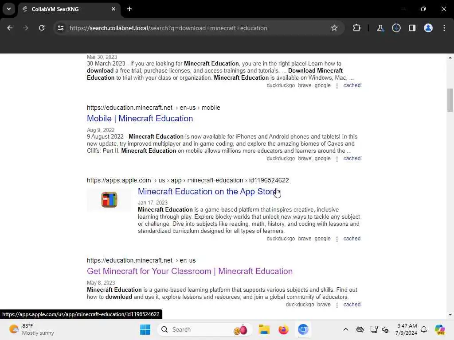Screen dimensions: 454x340
Task: View site information icon in address bar
Action: click(x=61, y=28)
